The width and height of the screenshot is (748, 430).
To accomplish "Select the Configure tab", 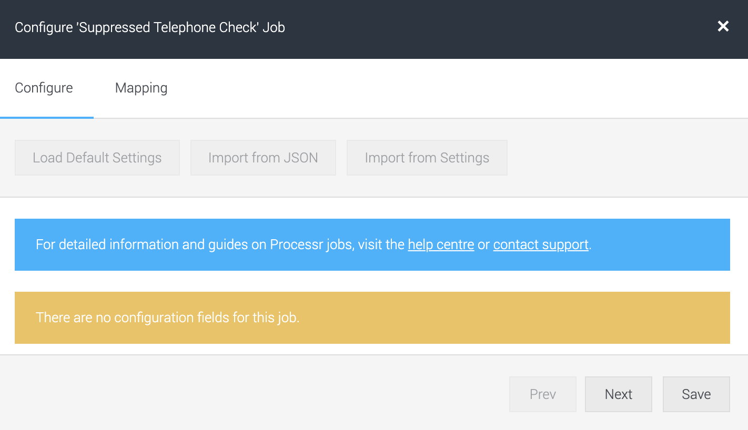I will tap(44, 88).
